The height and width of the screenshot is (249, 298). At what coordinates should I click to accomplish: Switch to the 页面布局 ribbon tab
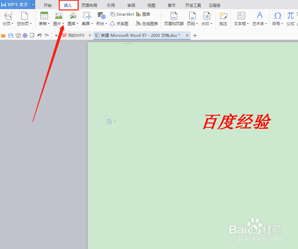tap(89, 5)
